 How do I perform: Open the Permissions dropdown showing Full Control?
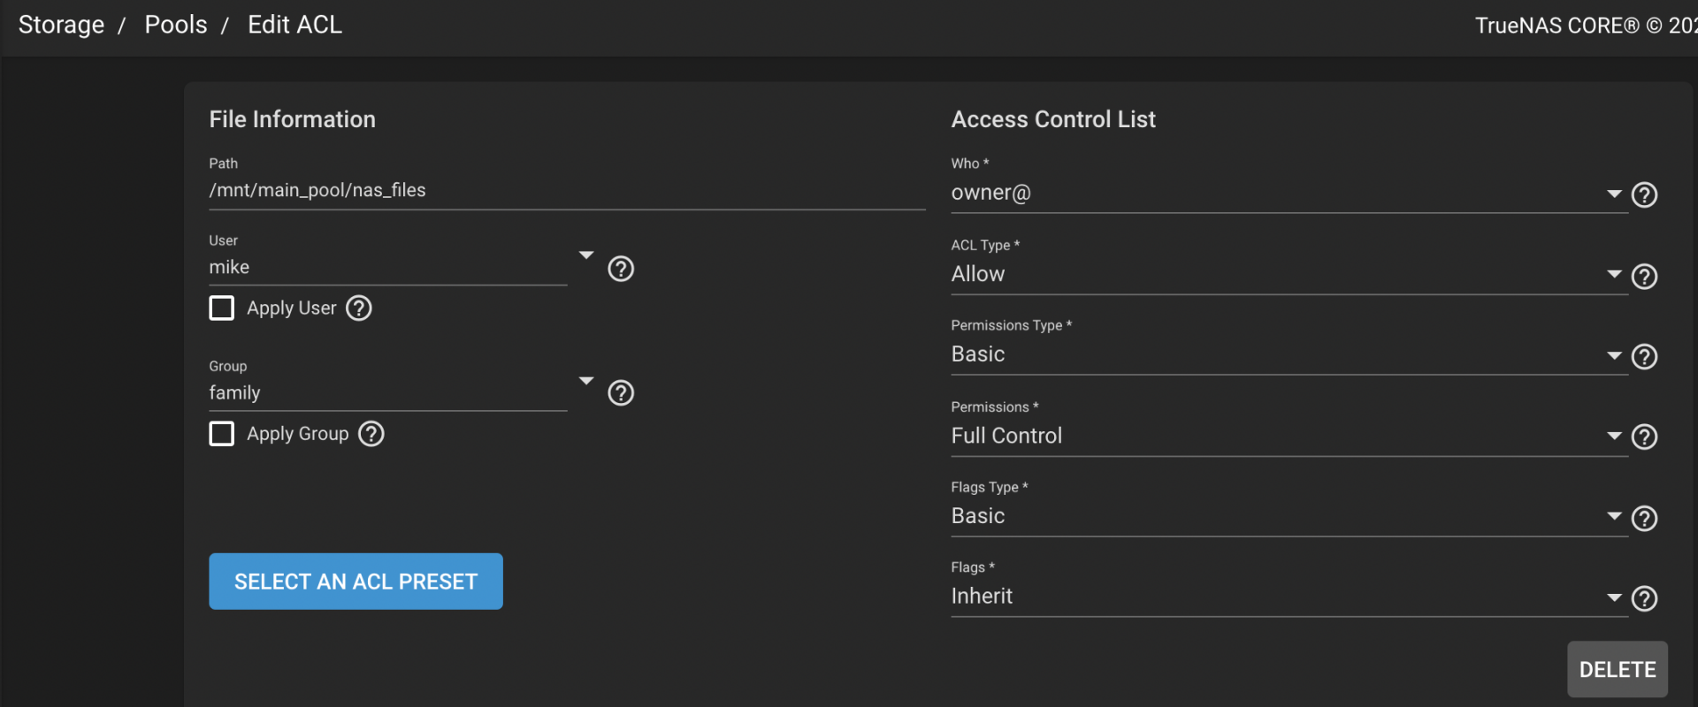tap(1289, 436)
